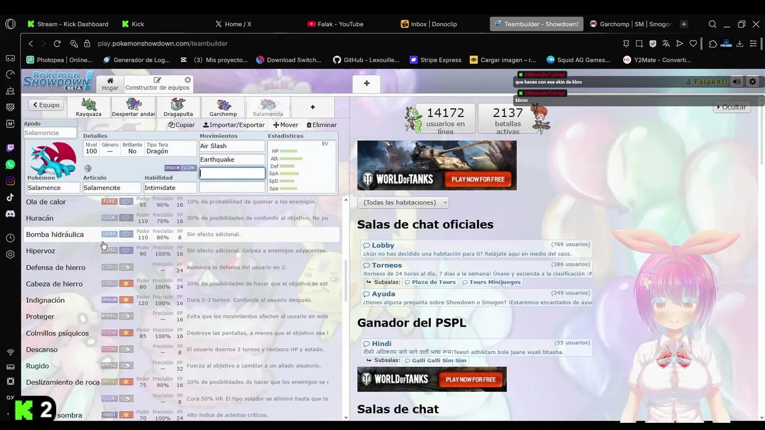Click move list scroll up arrow
Screen dimensions: 765x430
pyautogui.click(x=345, y=200)
